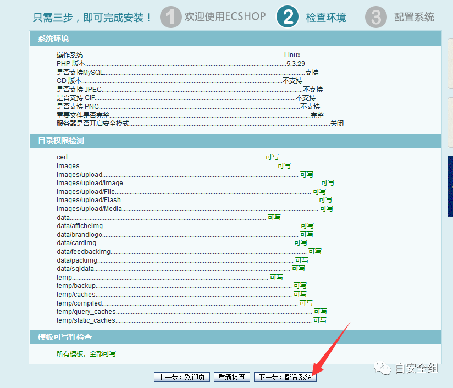Click the images/upload/Flash directory label

(89, 200)
